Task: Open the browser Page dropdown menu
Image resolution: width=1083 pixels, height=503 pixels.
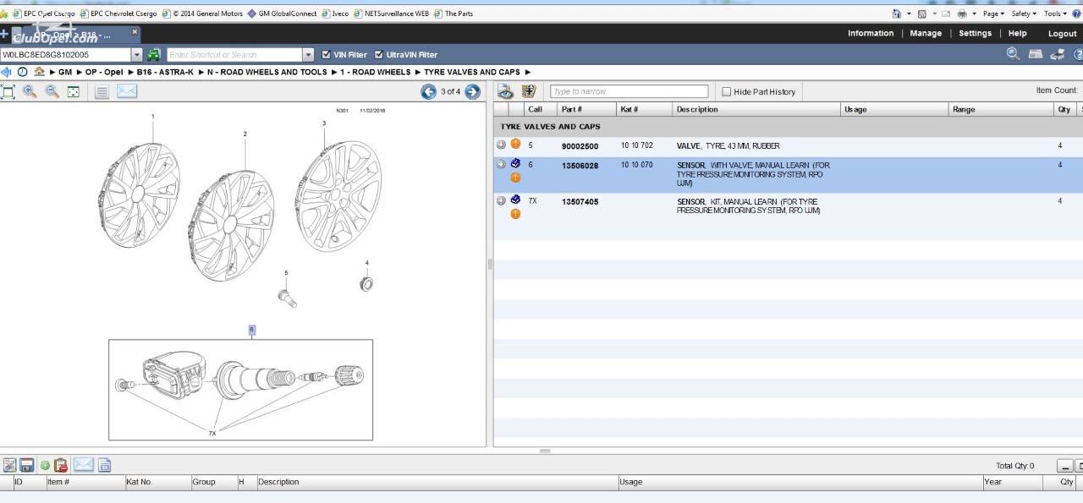Action: pos(993,14)
